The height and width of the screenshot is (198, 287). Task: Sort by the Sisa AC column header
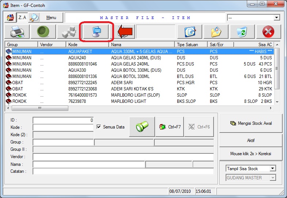254,45
